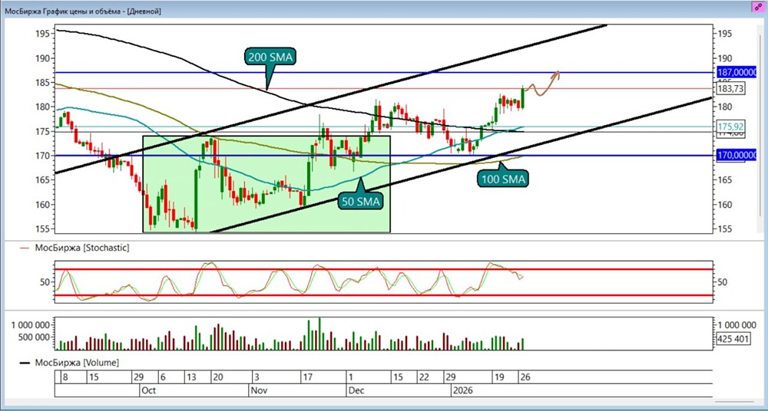Image resolution: width=768 pixels, height=411 pixels.
Task: Select the МосБиржа [Volume] legend label
Action: 76,363
